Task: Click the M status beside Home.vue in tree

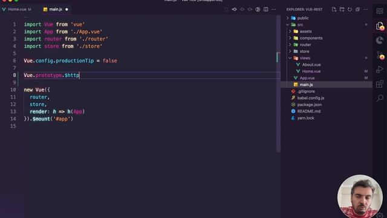Action: (x=366, y=71)
